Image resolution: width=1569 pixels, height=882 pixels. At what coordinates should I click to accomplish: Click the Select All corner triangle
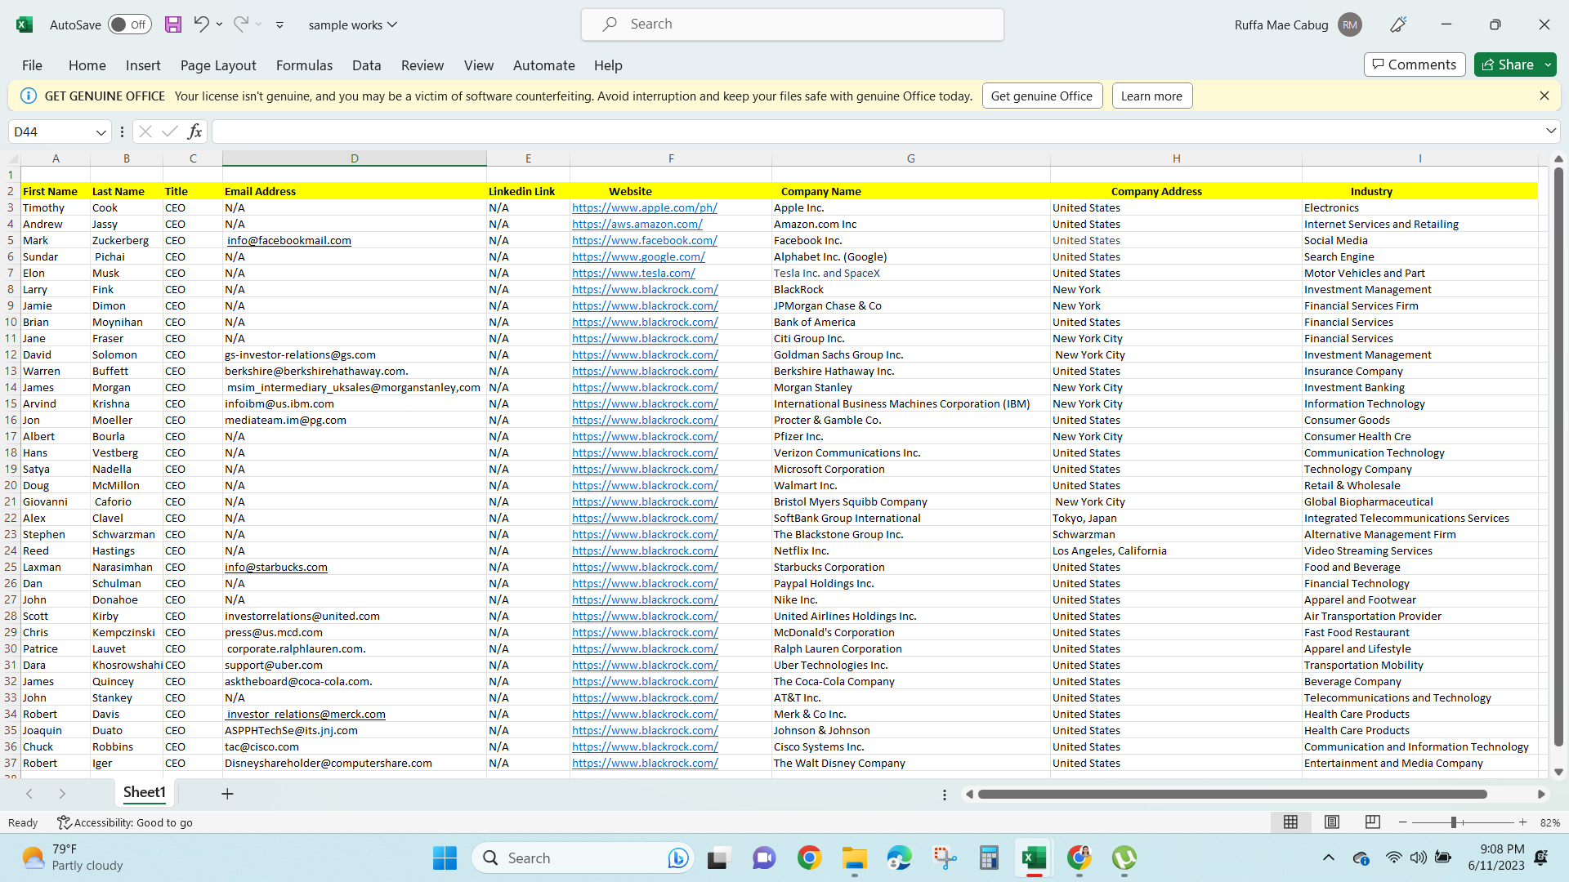(13, 158)
